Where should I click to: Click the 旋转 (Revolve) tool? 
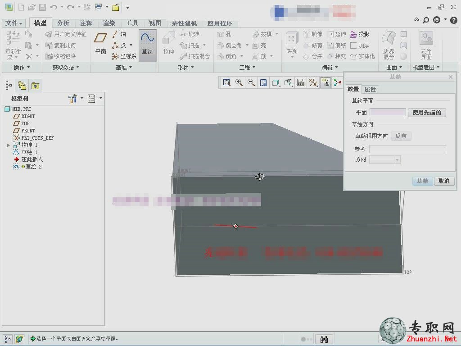click(190, 34)
